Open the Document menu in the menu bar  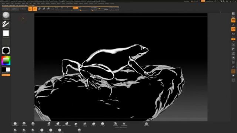pyautogui.click(x=18, y=3)
